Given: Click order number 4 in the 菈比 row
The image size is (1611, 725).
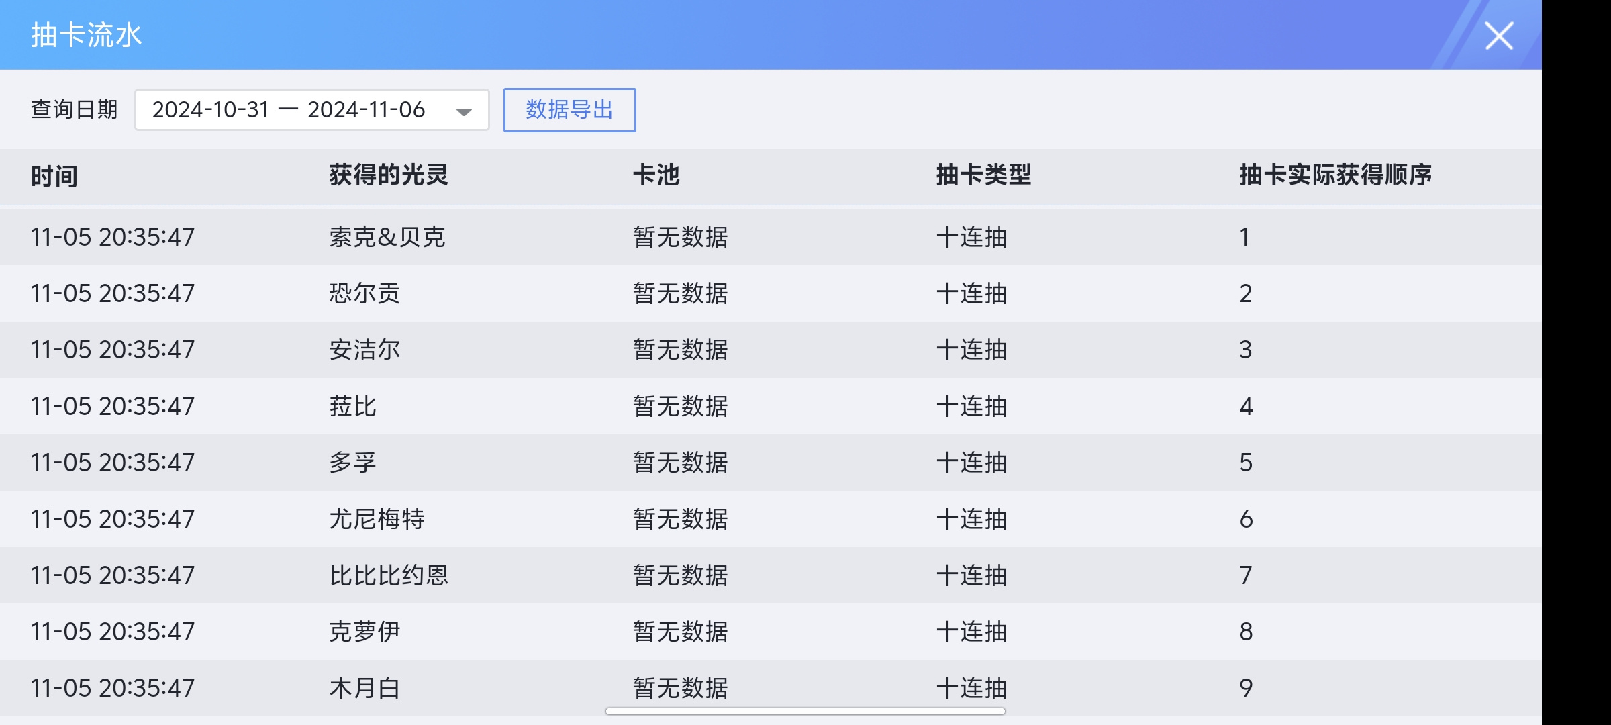Looking at the screenshot, I should [1246, 406].
